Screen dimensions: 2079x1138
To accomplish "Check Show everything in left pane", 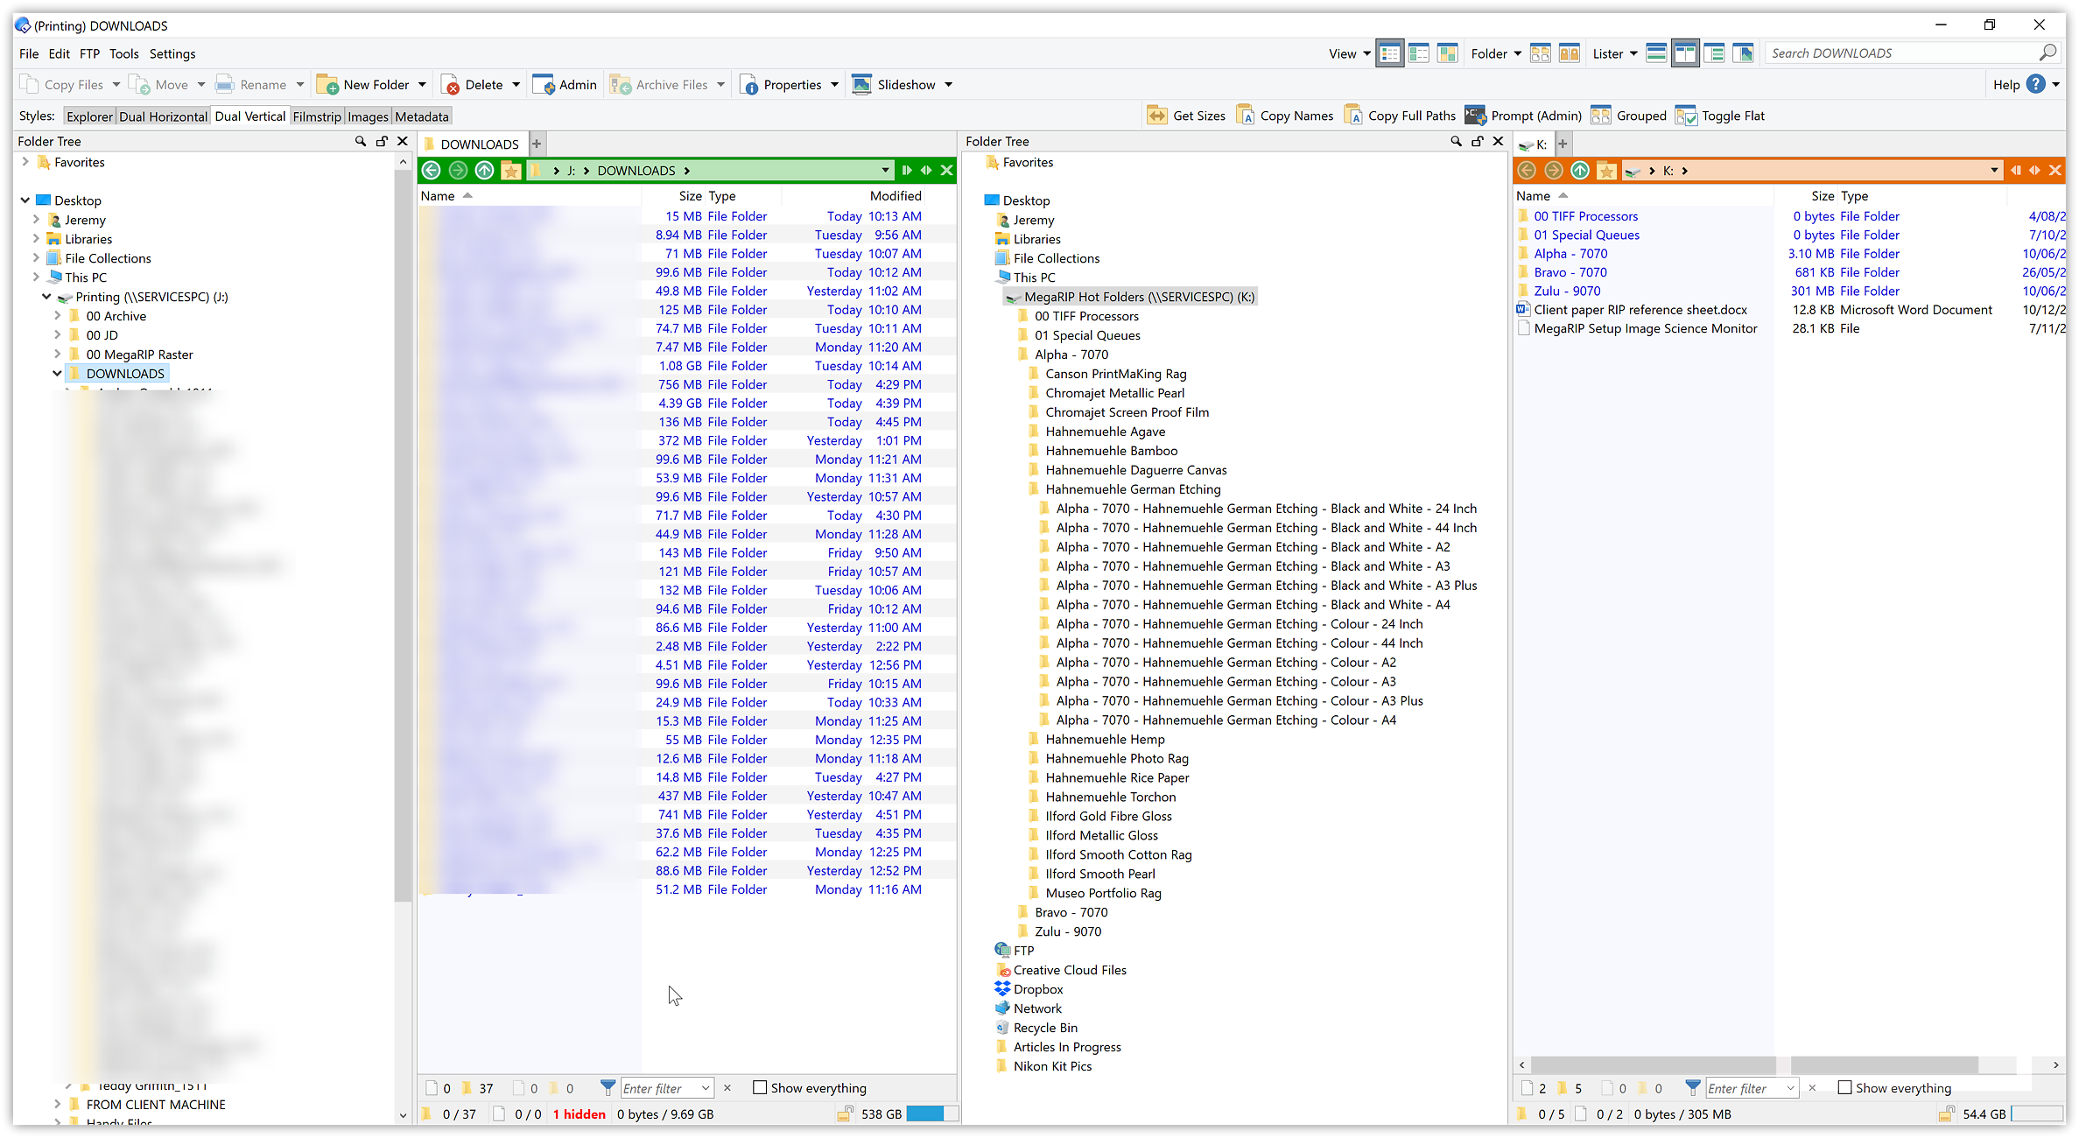I will [760, 1087].
